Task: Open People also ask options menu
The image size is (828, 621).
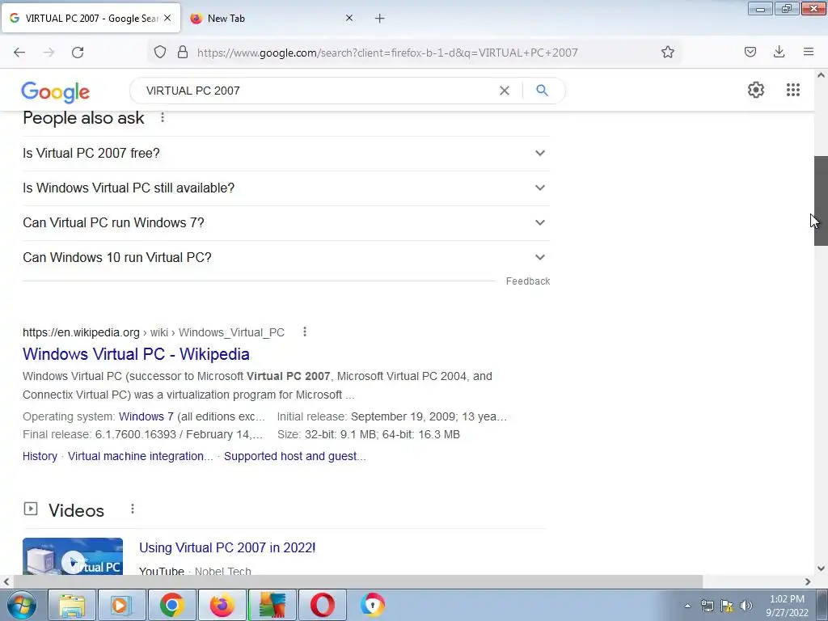Action: coord(162,117)
